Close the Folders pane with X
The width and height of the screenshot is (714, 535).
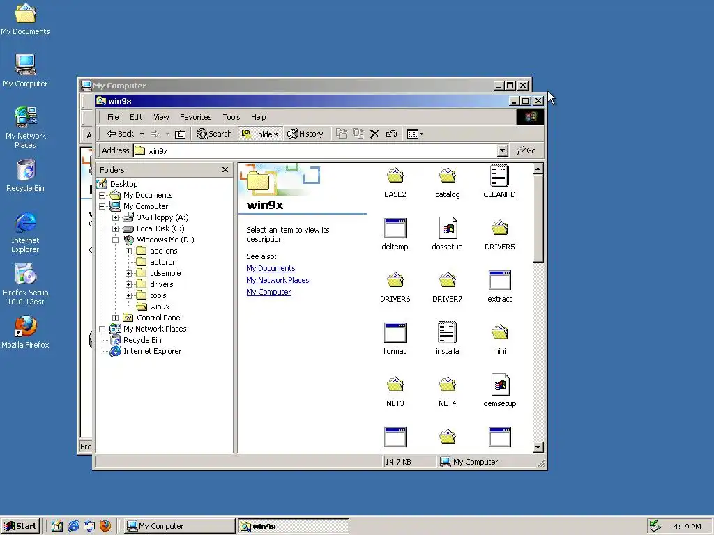[225, 170]
